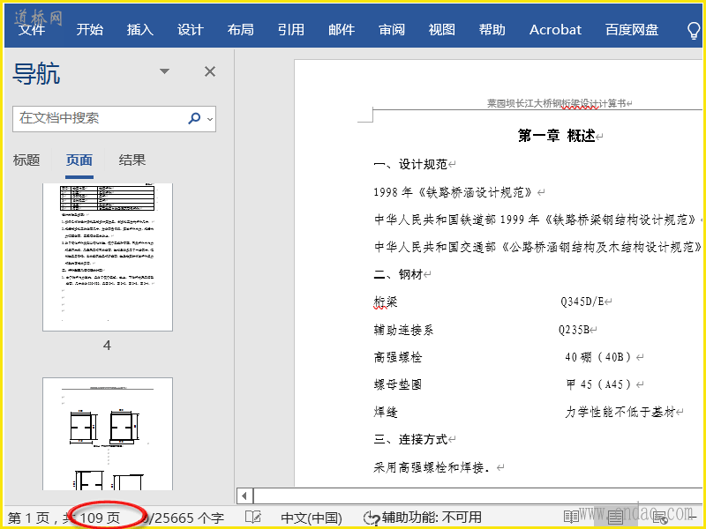The image size is (706, 529).
Task: Click the proofing check icon in the status bar
Action: (x=253, y=518)
